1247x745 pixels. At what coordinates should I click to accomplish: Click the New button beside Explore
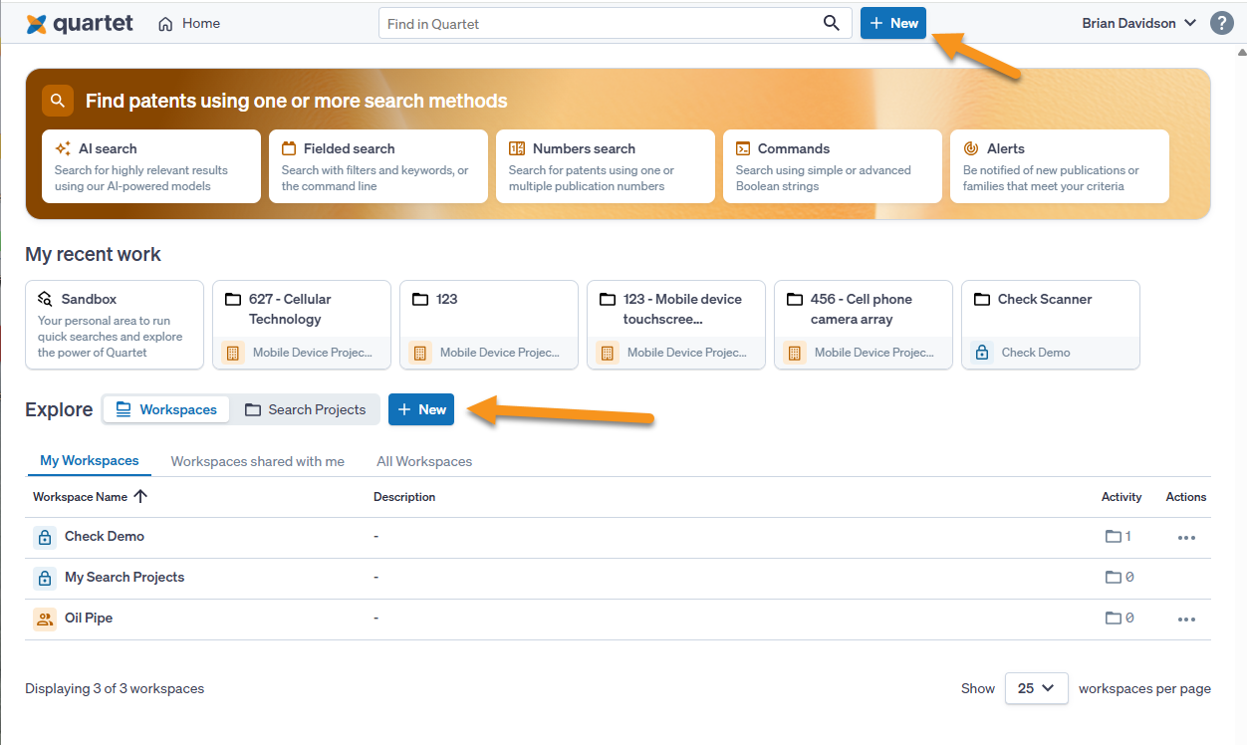pos(421,409)
